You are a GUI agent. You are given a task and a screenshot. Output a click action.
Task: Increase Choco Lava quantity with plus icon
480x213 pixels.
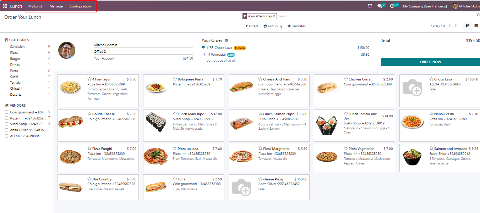pyautogui.click(x=212, y=47)
